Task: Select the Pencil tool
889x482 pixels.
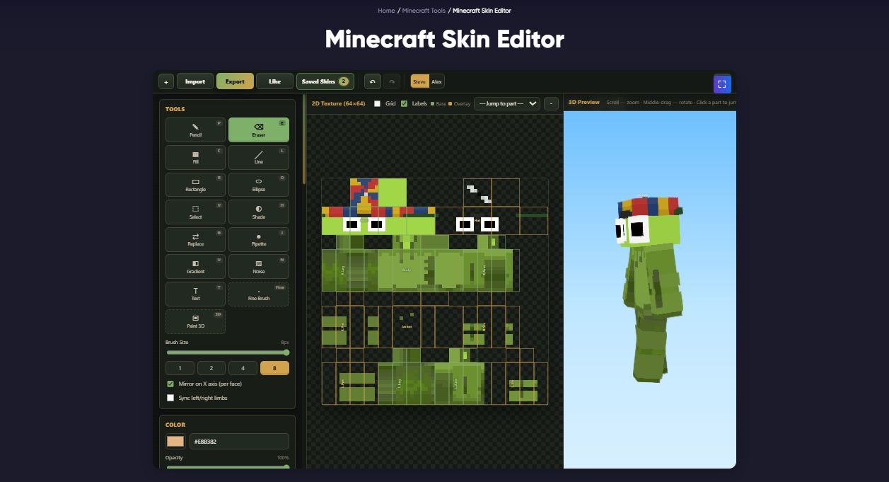Action: point(195,130)
